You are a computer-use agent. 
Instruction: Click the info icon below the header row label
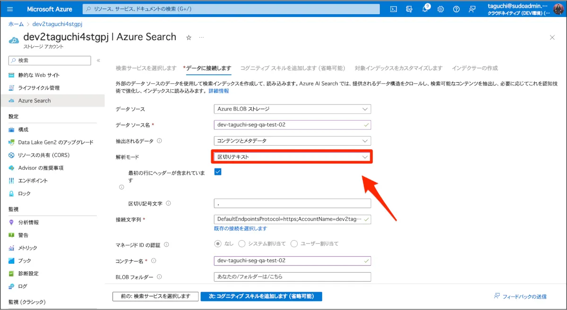(121, 187)
